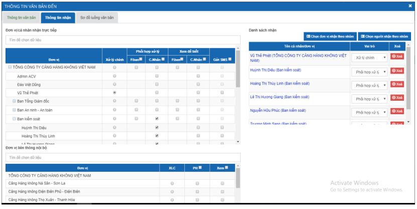Click search field under Đơn vị liên thông nội bộ
The width and height of the screenshot is (417, 209).
(x=120, y=157)
